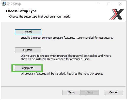Click the grayed-out maximize window button

click(x=109, y=4)
